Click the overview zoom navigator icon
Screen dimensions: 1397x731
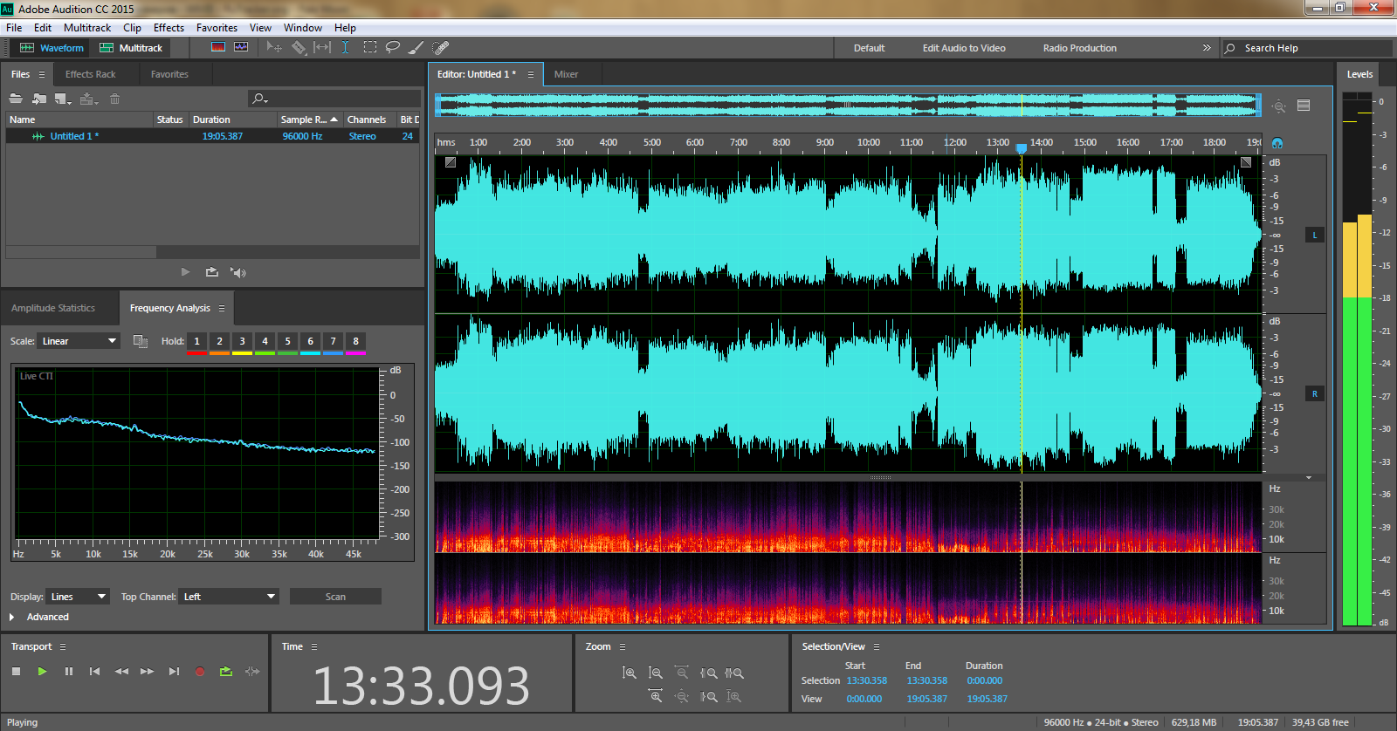(1279, 106)
